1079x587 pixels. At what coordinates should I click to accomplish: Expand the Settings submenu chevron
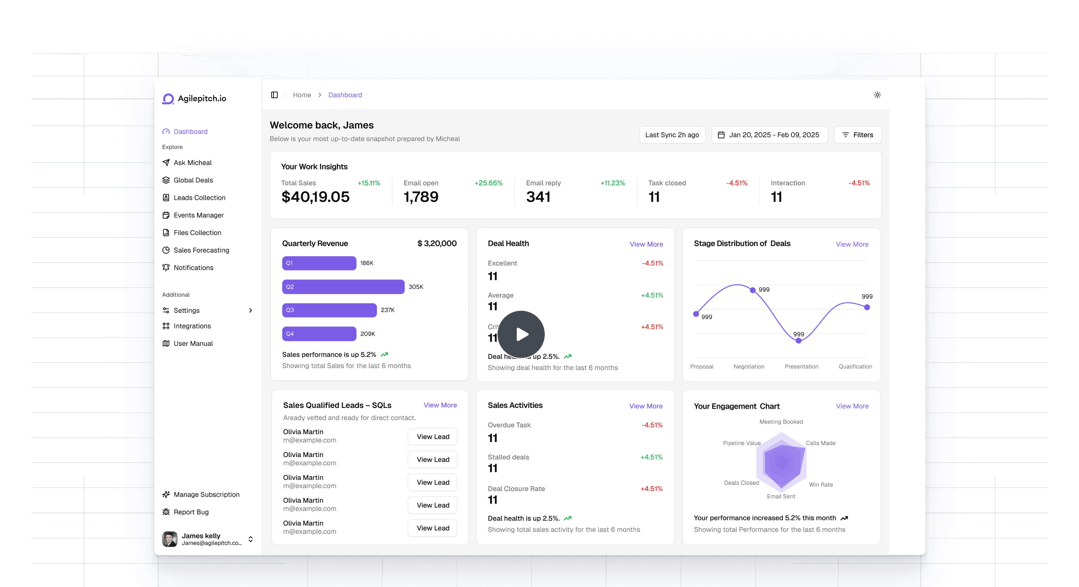pyautogui.click(x=251, y=310)
